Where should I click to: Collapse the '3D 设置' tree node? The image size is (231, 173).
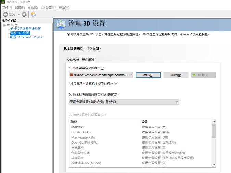[4, 25]
